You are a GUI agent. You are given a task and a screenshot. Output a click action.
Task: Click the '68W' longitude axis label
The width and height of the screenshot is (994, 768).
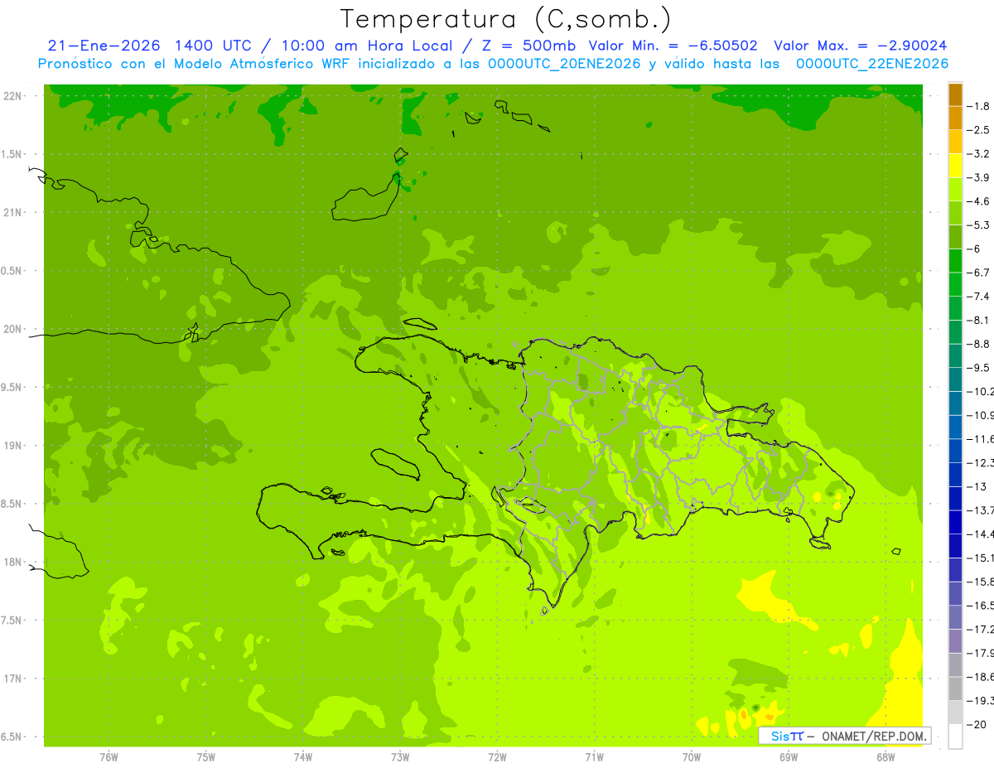[x=885, y=756]
